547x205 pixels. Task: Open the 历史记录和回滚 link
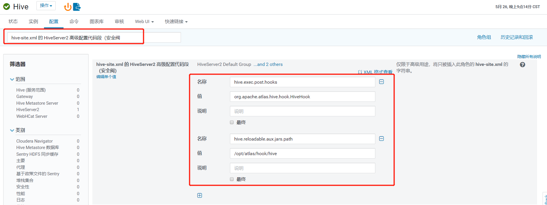click(x=517, y=37)
